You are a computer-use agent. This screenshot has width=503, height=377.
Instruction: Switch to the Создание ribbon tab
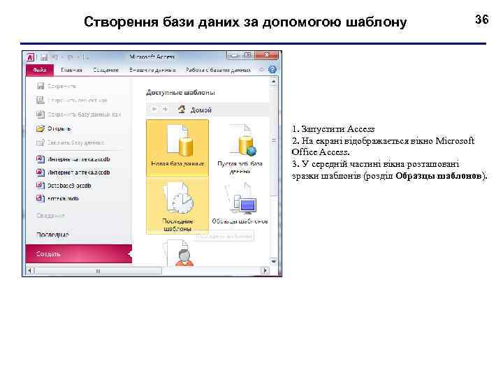(x=106, y=70)
